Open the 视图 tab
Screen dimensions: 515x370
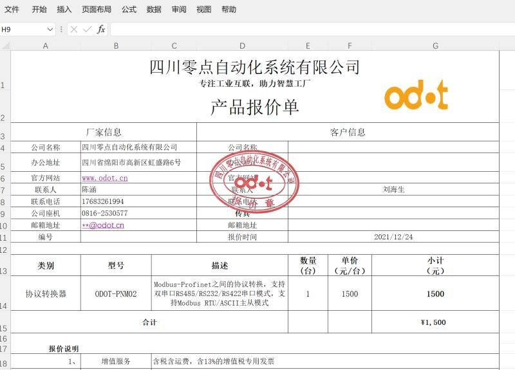(204, 10)
